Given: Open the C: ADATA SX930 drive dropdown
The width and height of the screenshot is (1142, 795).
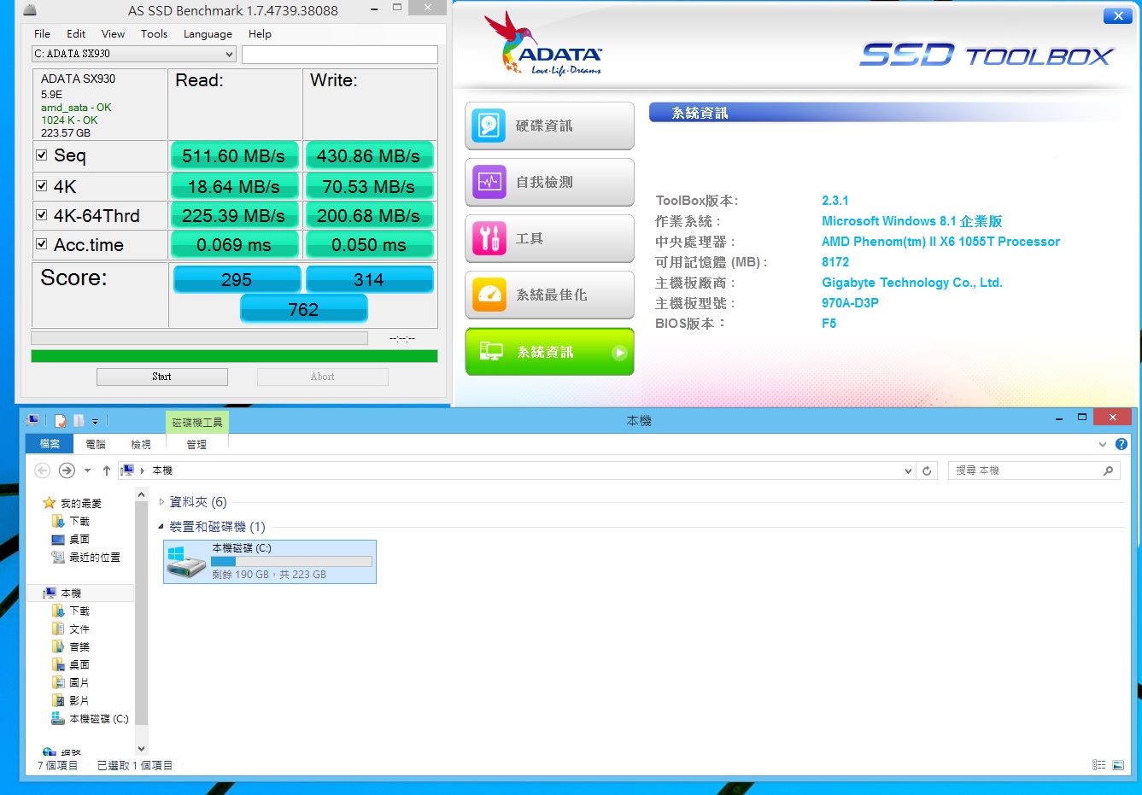Looking at the screenshot, I should pyautogui.click(x=134, y=54).
